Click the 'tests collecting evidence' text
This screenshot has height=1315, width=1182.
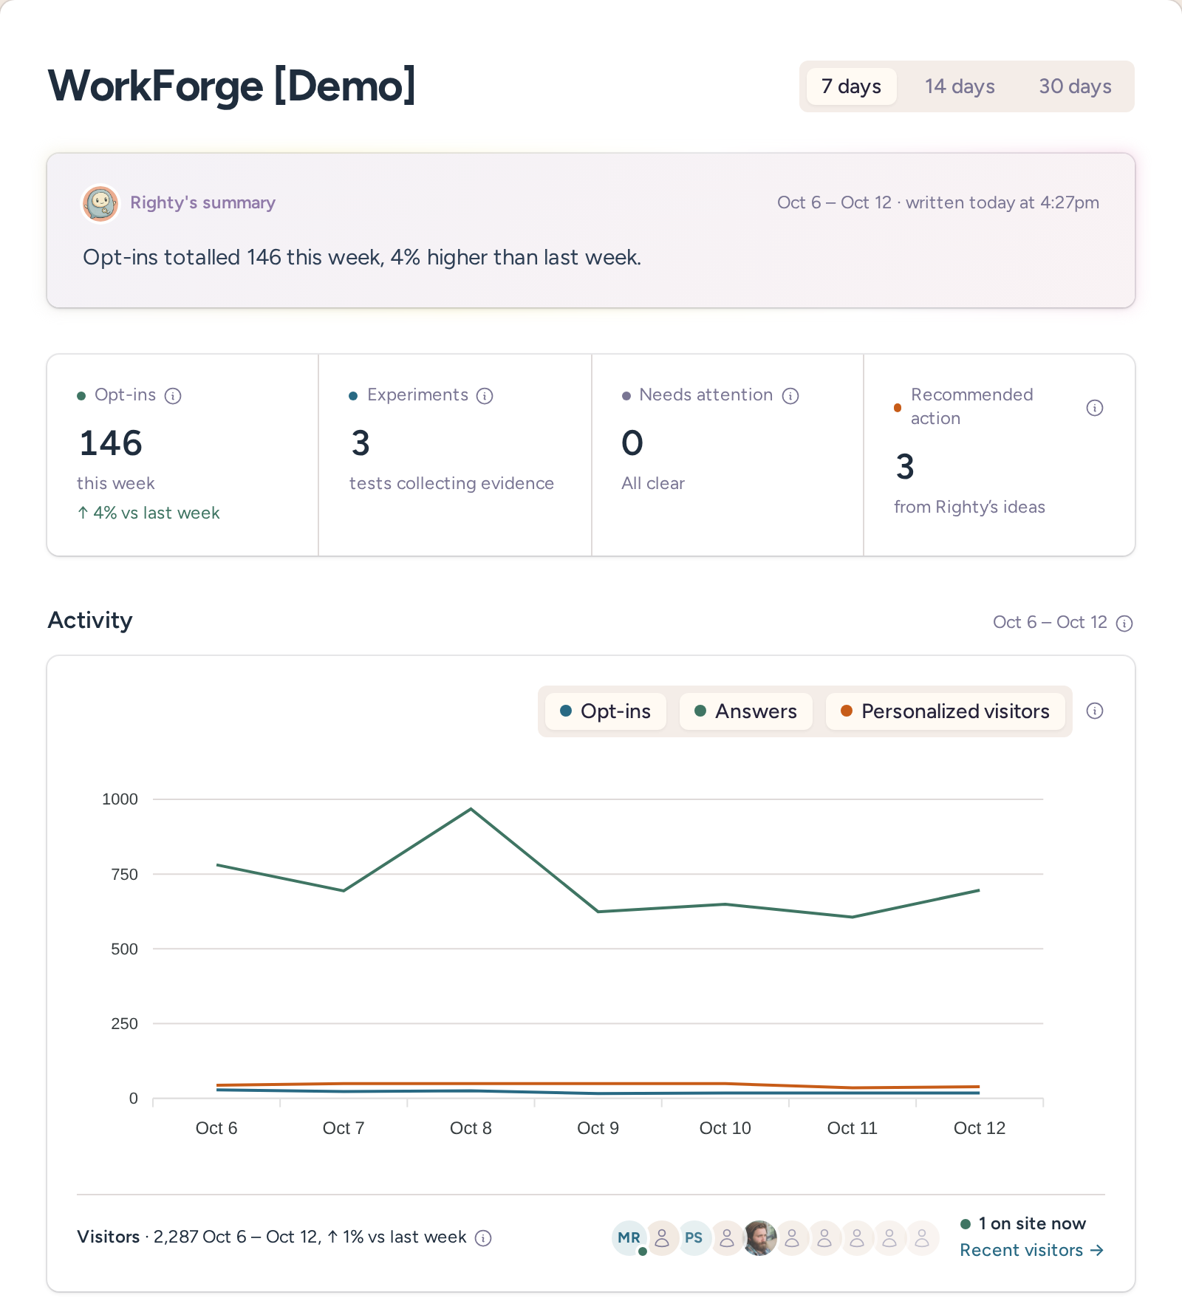coord(451,483)
